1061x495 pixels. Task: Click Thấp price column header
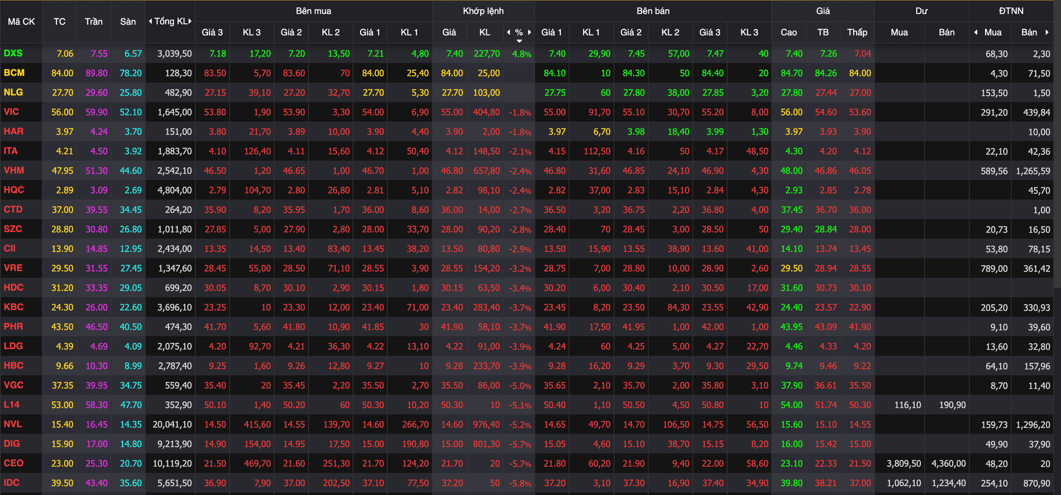click(x=857, y=32)
